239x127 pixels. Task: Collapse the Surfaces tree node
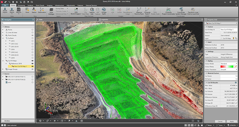pyautogui.click(x=3, y=38)
